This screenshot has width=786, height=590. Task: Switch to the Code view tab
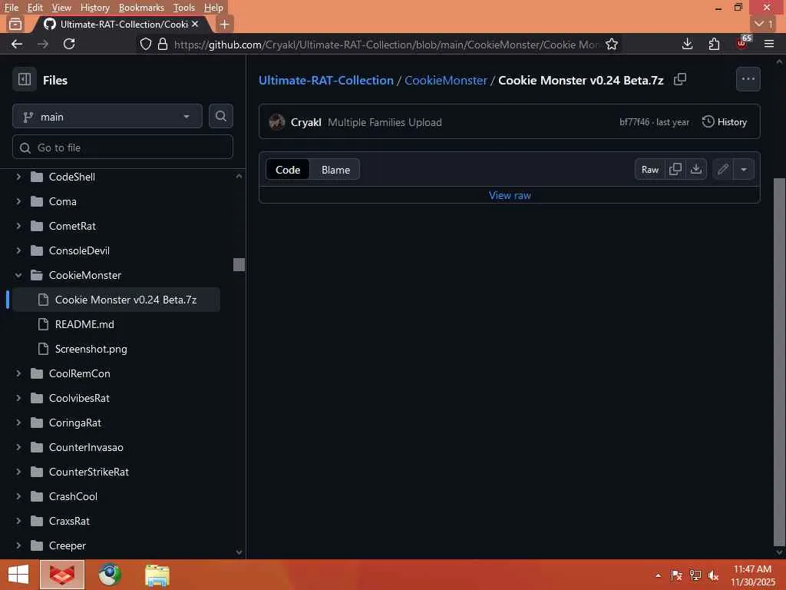coord(288,170)
